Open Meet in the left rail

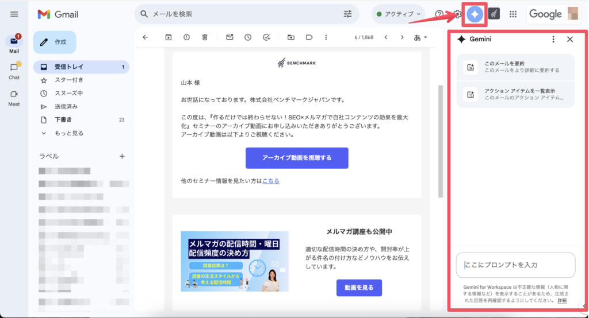click(x=14, y=98)
